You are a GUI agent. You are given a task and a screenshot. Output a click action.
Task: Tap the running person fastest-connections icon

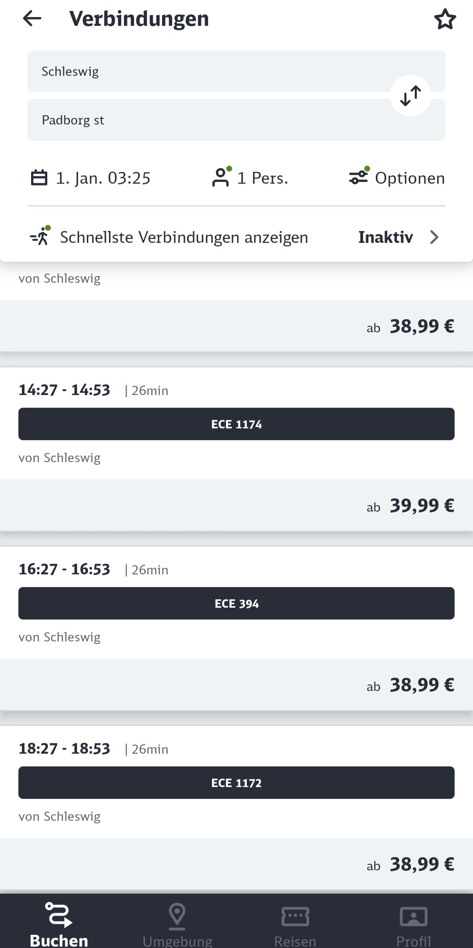[40, 236]
